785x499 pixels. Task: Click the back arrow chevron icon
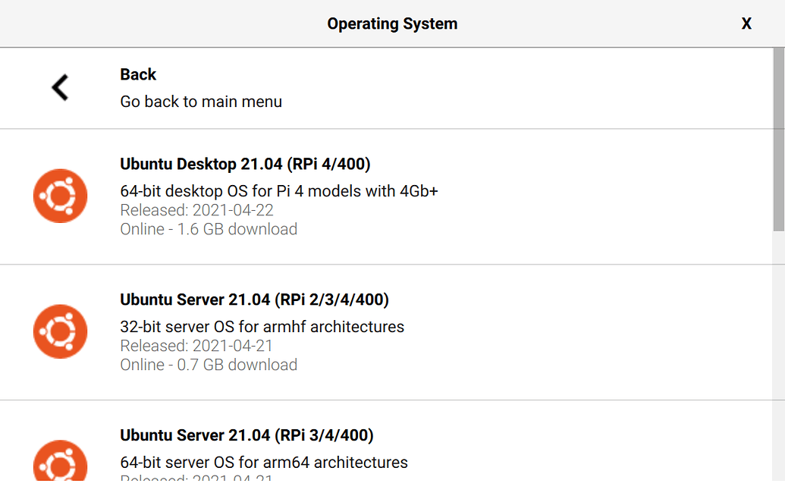click(x=60, y=87)
